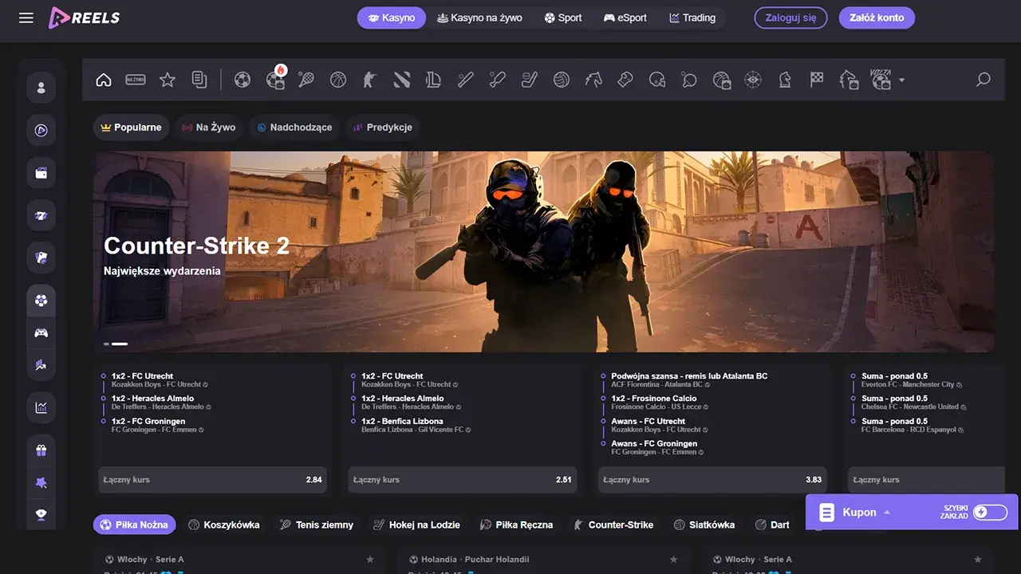Filter matches by Koszykówka
The width and height of the screenshot is (1021, 574).
pyautogui.click(x=224, y=525)
